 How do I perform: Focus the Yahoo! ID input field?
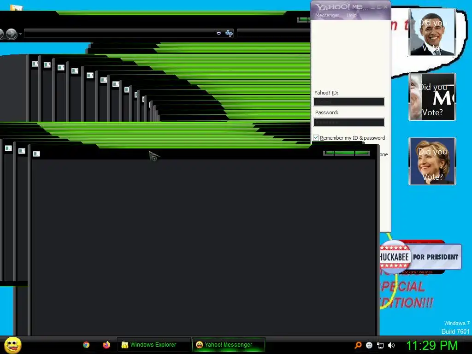(x=349, y=102)
